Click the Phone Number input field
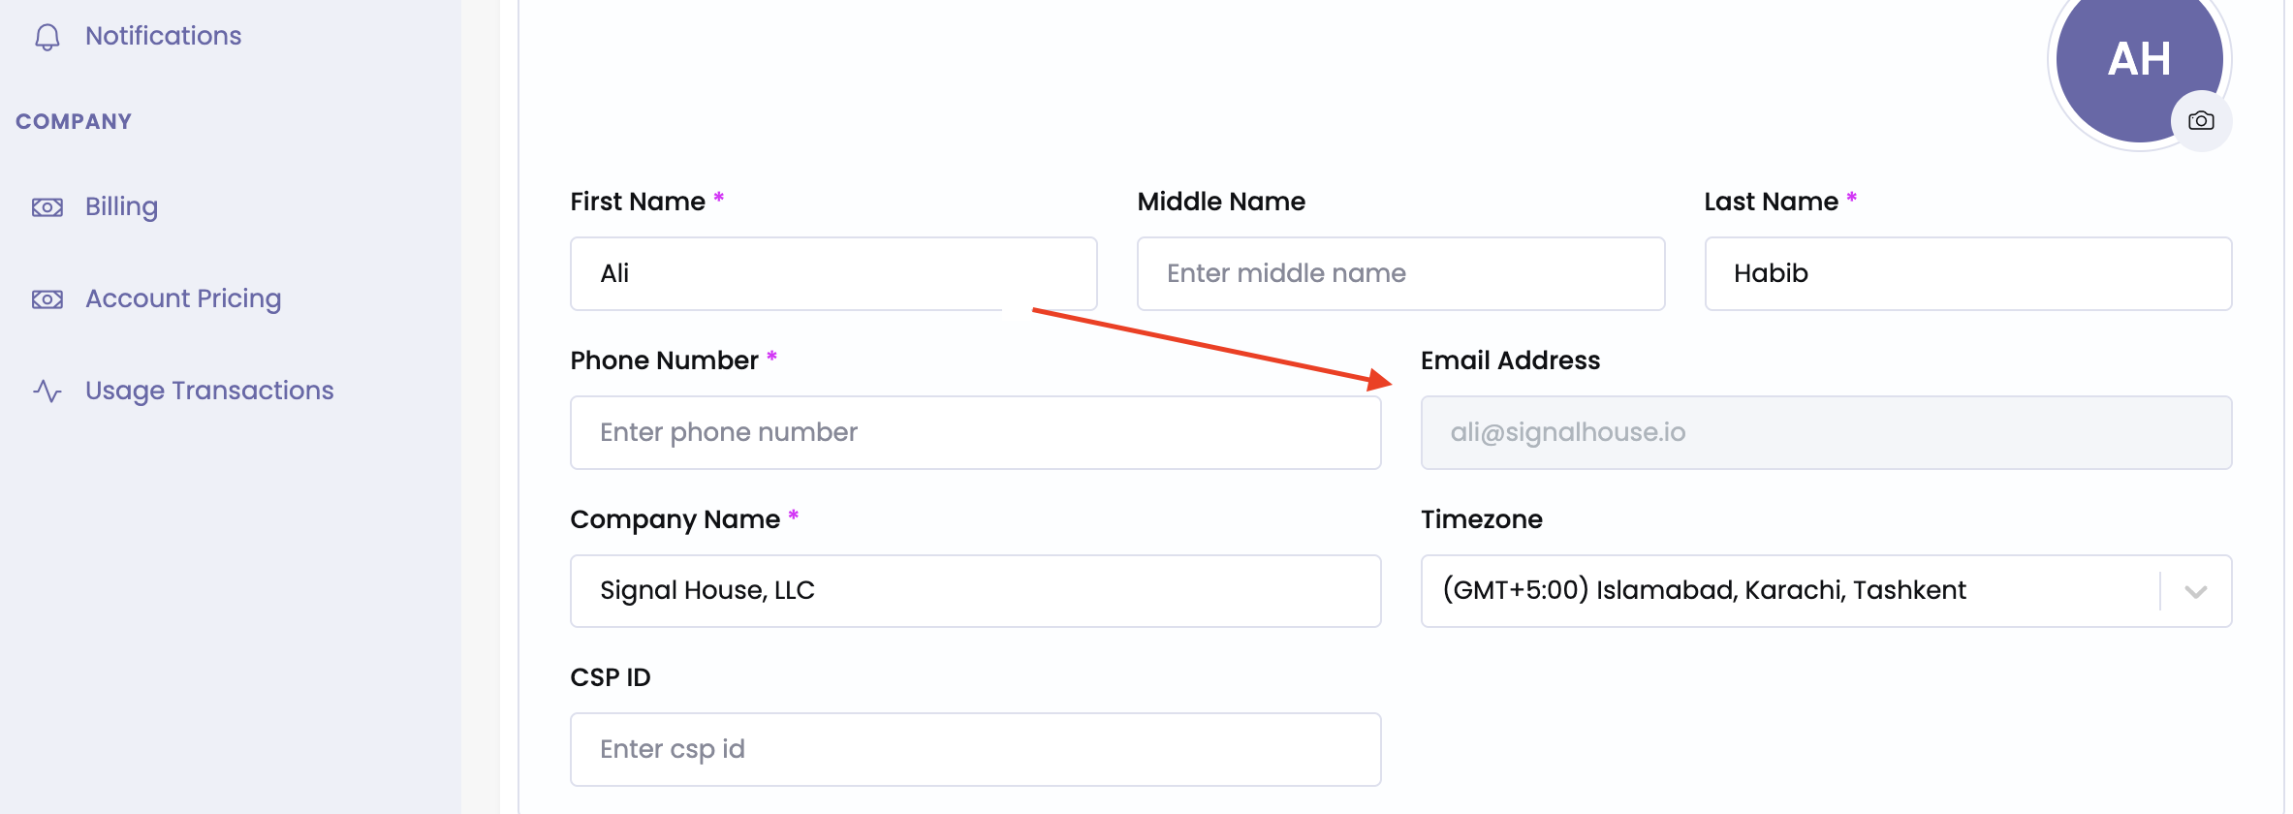 pyautogui.click(x=975, y=433)
